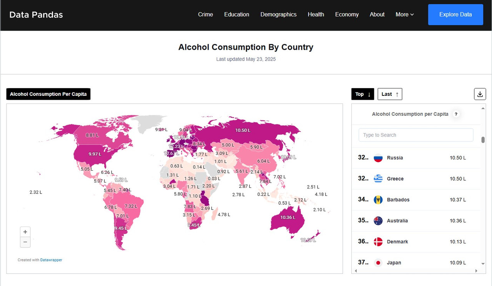Image resolution: width=492 pixels, height=286 pixels.
Task: Click the Denmark flag icon
Action: point(378,242)
